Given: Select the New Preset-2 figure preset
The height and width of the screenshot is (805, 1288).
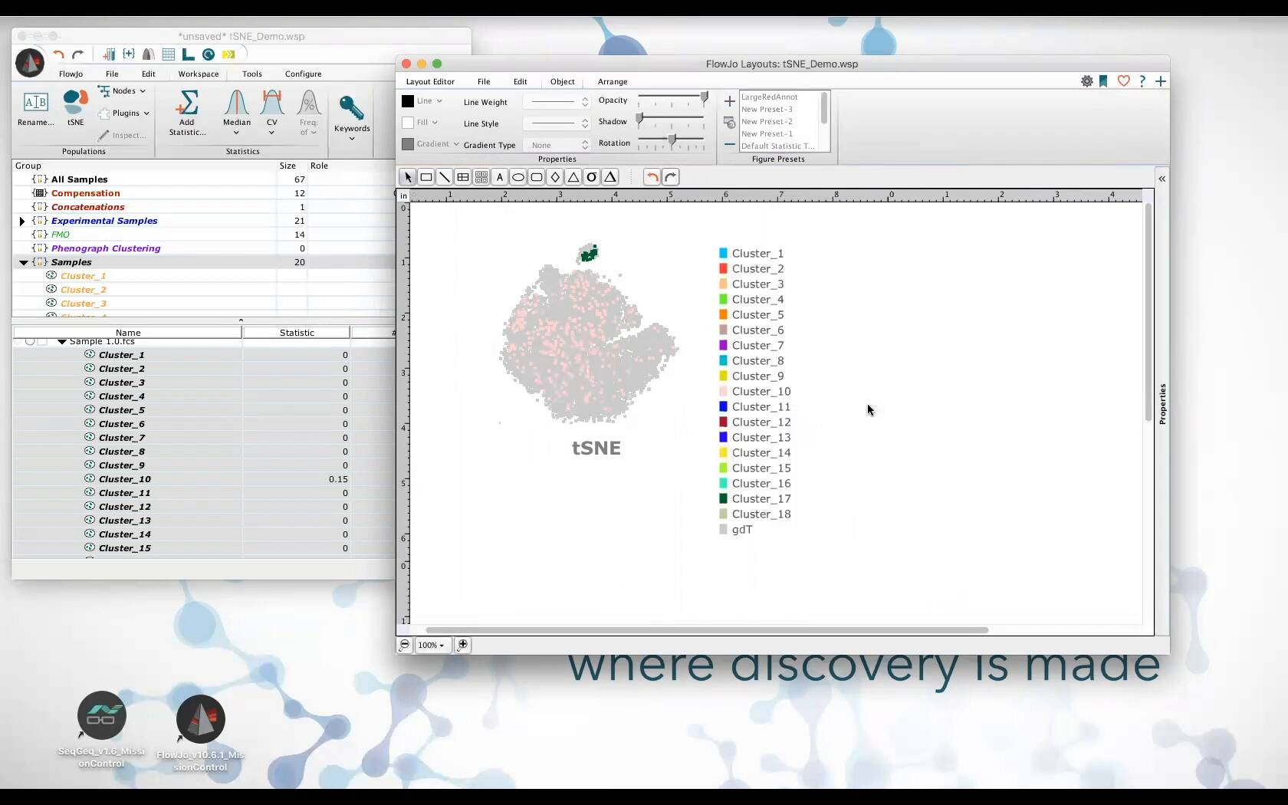Looking at the screenshot, I should point(767,122).
